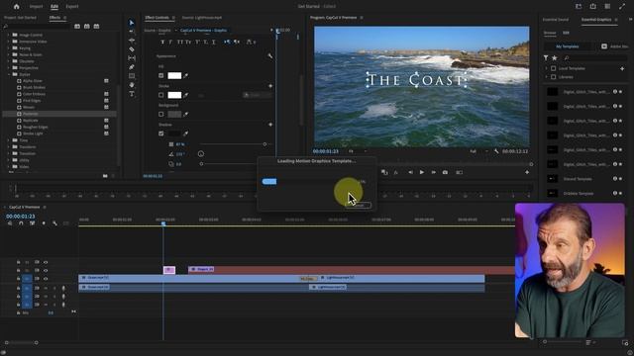
Task: Expand the Perspective folder
Action: pyautogui.click(x=9, y=68)
